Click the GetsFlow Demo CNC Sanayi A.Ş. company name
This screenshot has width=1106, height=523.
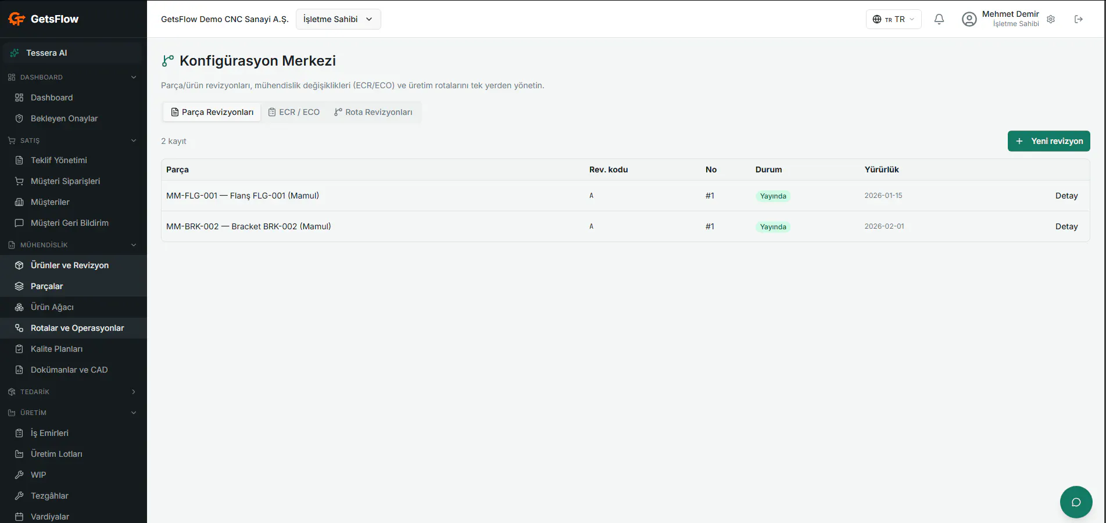[225, 19]
